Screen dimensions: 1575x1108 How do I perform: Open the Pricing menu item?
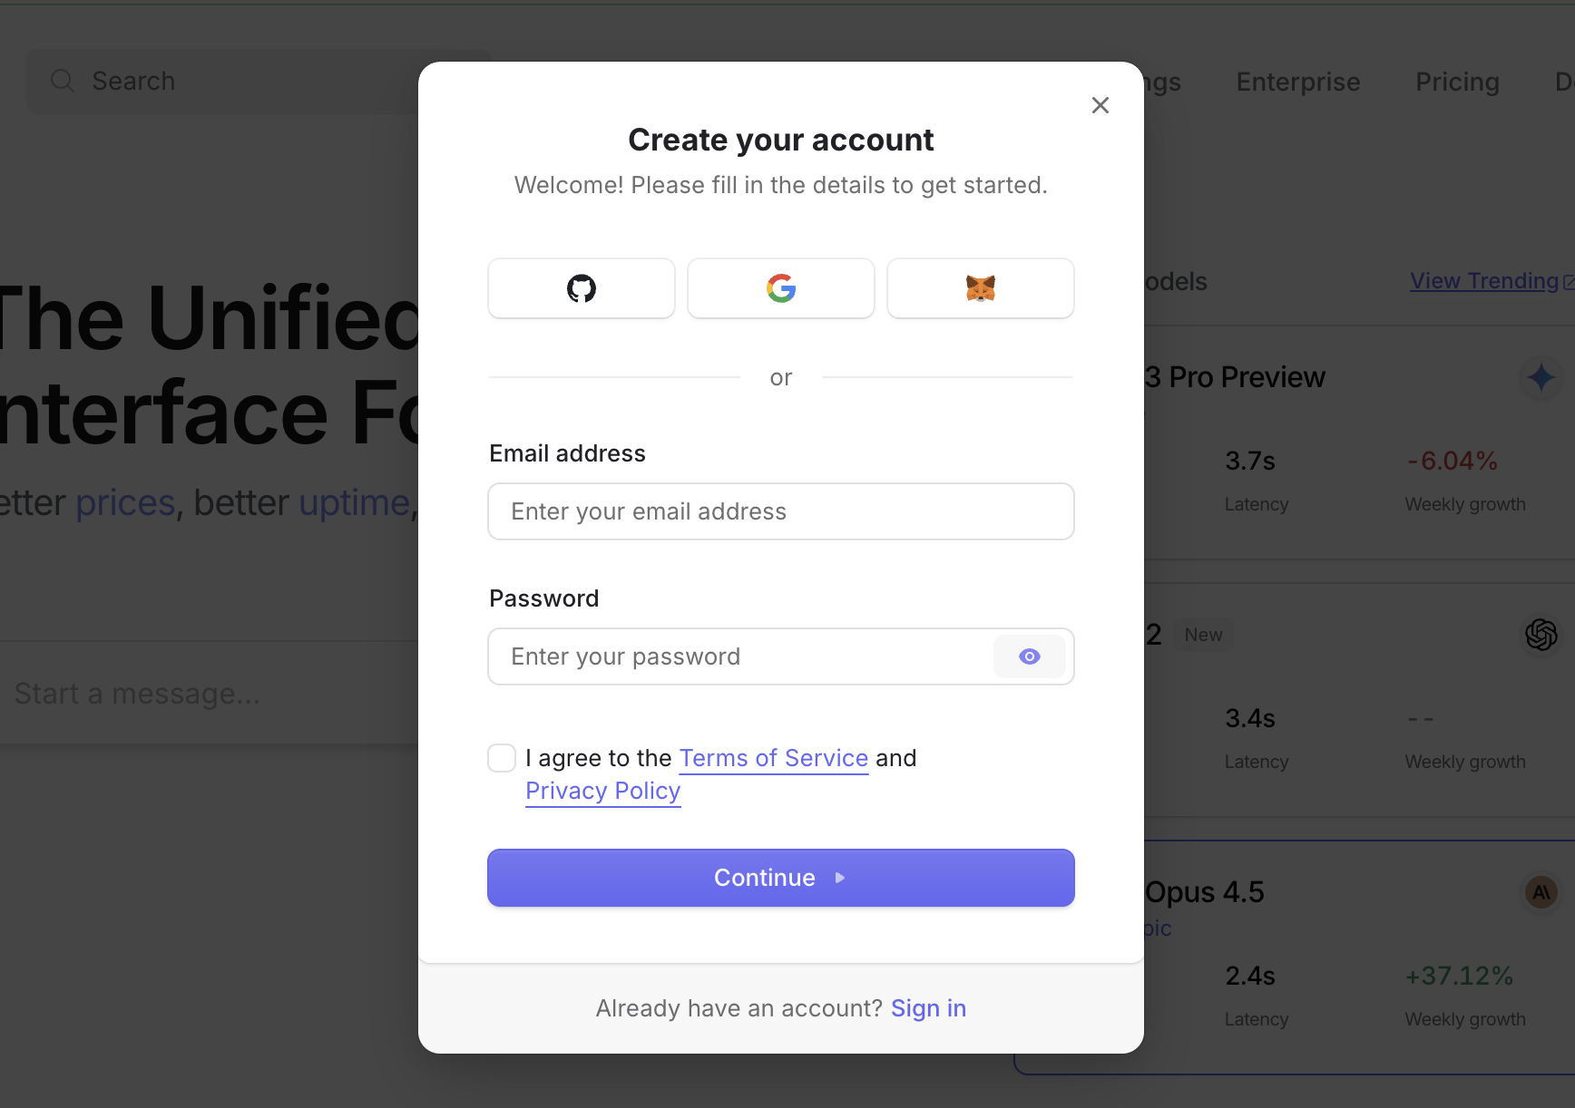1457,82
